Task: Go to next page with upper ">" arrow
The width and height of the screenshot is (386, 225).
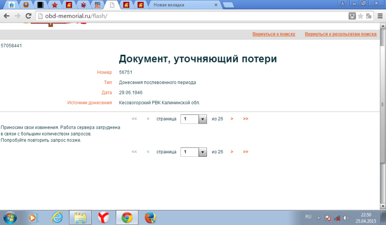Action: coord(232,119)
